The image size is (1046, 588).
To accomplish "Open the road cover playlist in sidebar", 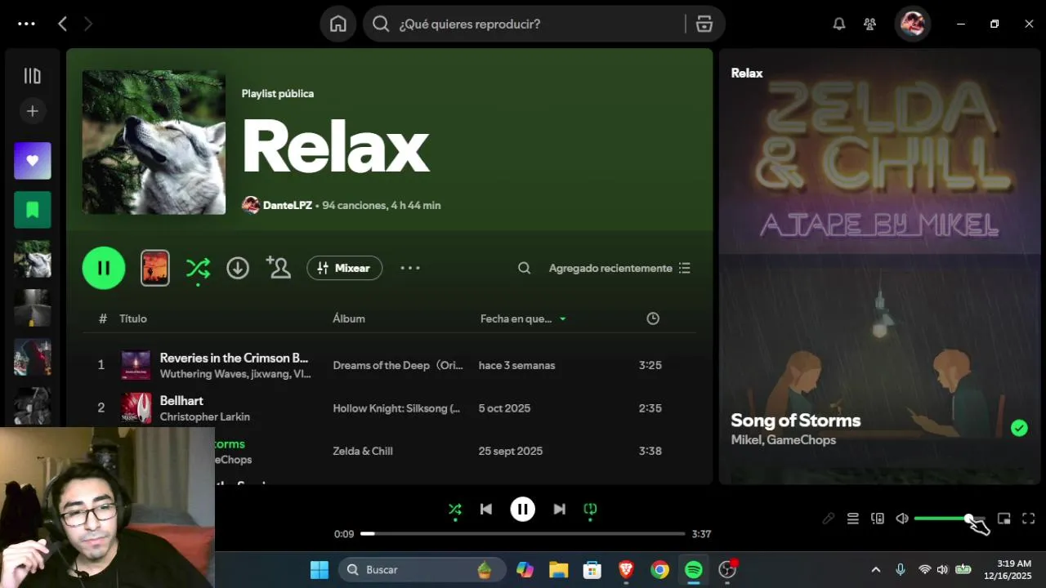I will (33, 308).
